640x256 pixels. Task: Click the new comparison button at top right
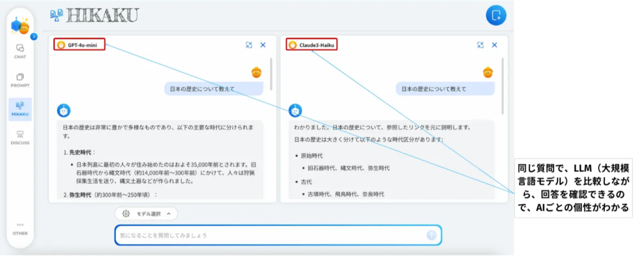496,16
